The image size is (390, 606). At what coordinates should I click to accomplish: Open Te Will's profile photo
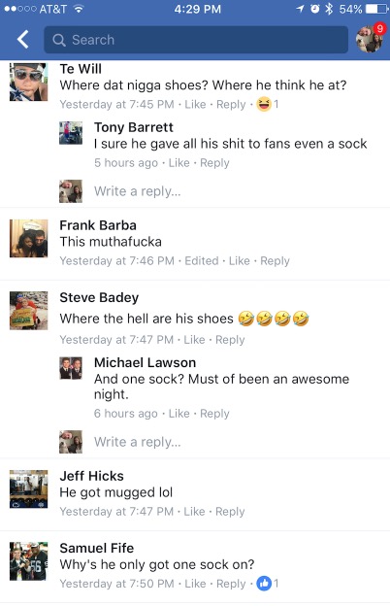coord(28,82)
